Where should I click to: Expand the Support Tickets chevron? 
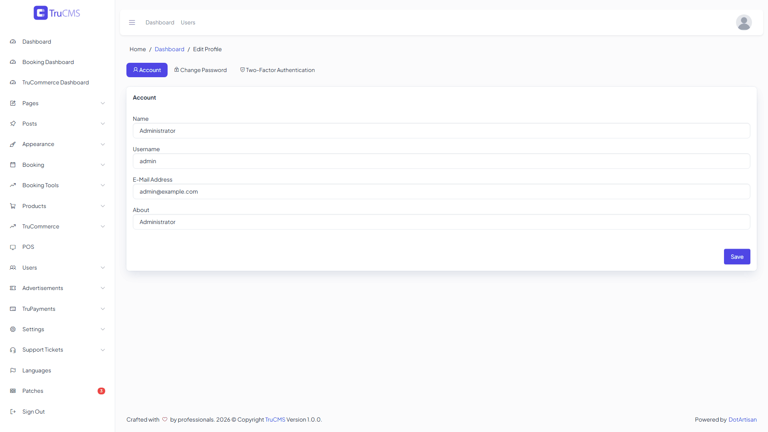pos(103,350)
